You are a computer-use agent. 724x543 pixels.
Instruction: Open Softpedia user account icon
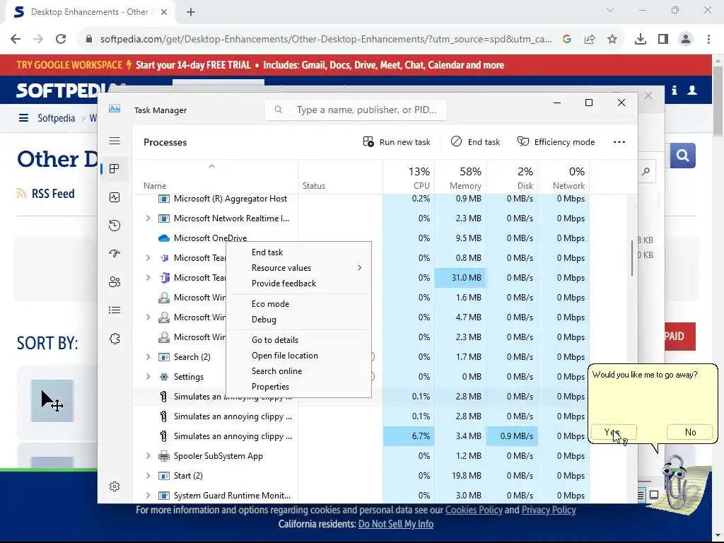click(x=692, y=90)
